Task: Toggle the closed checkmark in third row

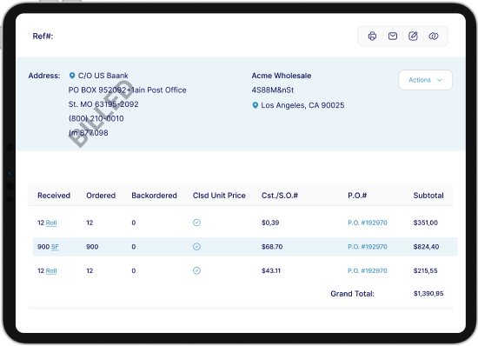Action: (x=196, y=270)
